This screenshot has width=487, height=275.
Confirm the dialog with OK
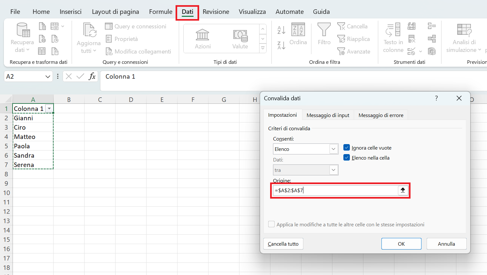click(401, 244)
